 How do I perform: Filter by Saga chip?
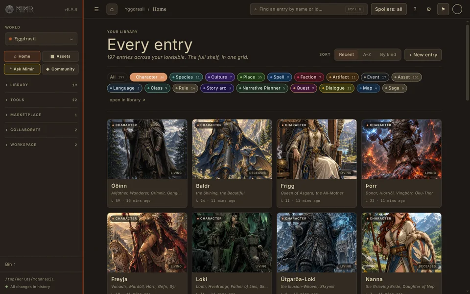click(395, 88)
